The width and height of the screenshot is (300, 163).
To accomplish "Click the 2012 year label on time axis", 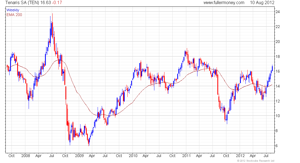I will 240,156.
